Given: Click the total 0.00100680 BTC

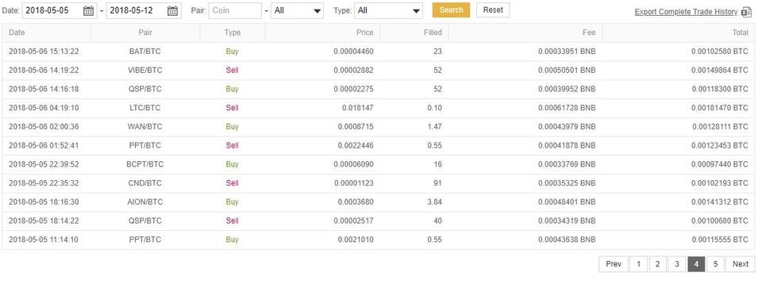Looking at the screenshot, I should 720,221.
